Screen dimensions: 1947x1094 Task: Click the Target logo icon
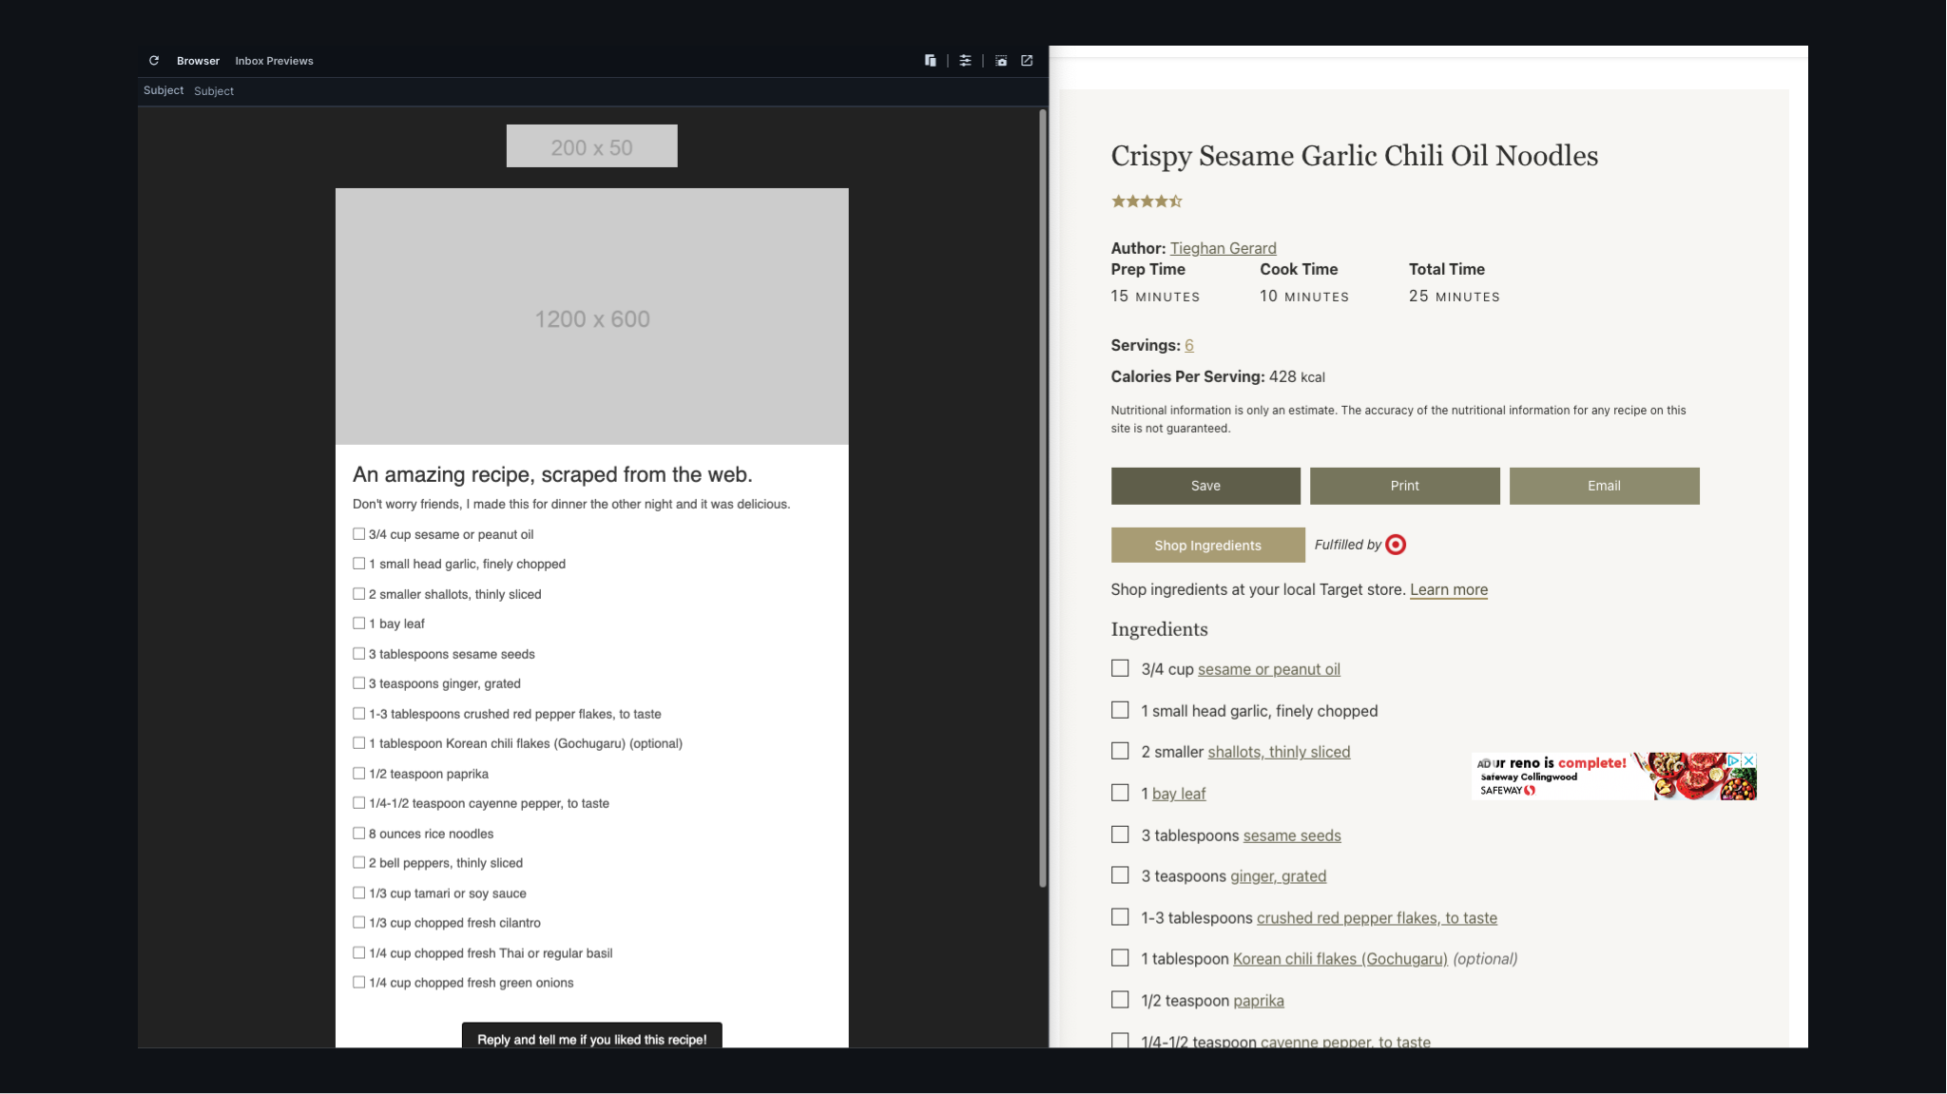click(1396, 545)
